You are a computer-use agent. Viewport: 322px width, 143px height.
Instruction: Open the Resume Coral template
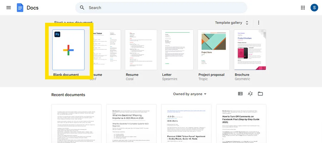(141, 50)
